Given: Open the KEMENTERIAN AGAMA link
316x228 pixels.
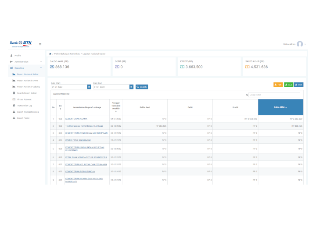Looking at the screenshot, I should tap(76, 119).
